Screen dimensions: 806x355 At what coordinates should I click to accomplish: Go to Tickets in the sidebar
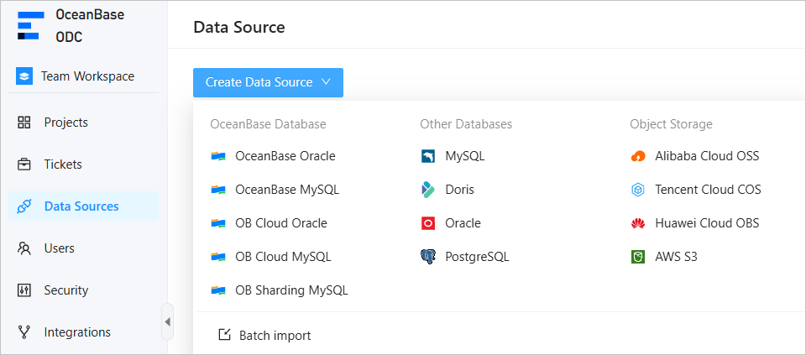point(63,164)
